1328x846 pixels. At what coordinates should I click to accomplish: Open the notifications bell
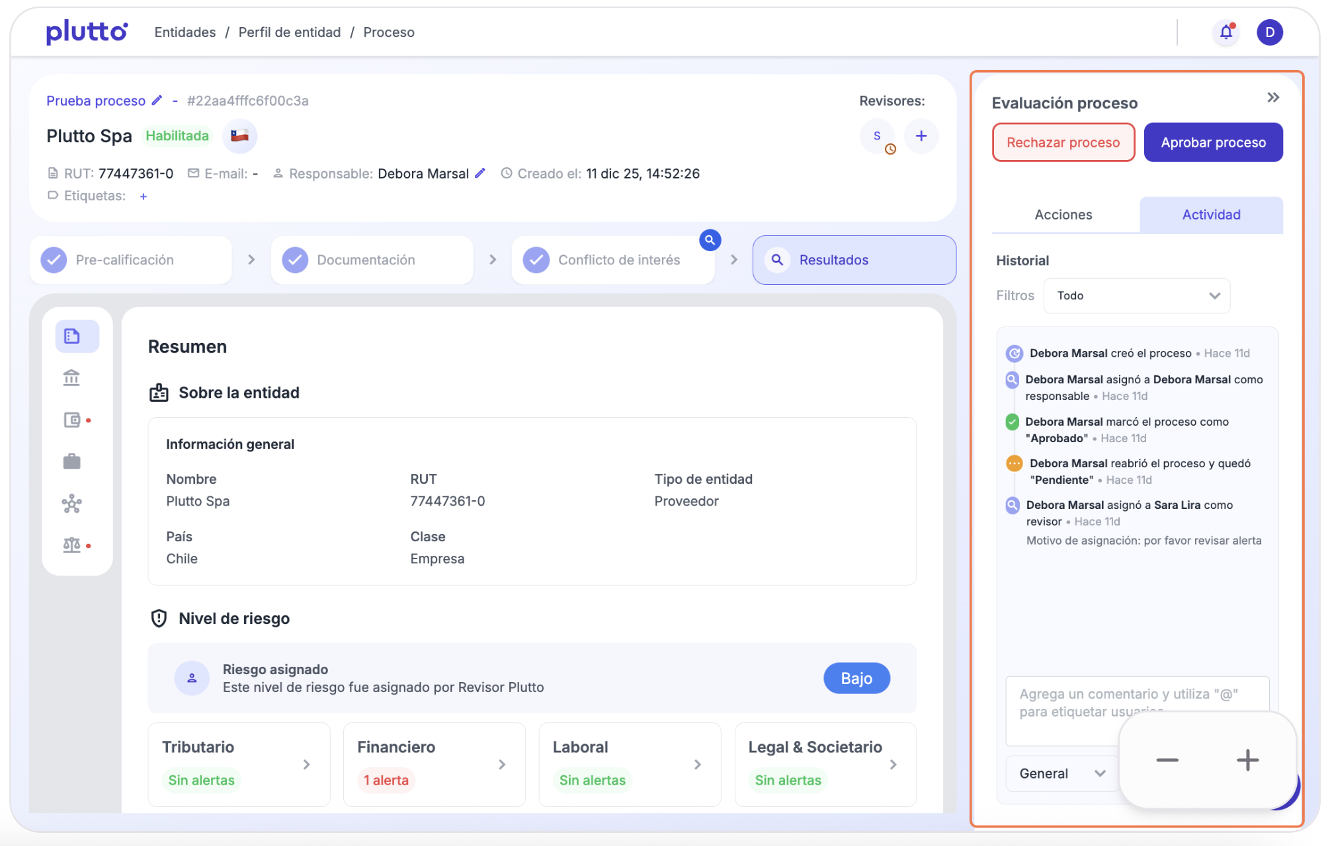pos(1225,32)
